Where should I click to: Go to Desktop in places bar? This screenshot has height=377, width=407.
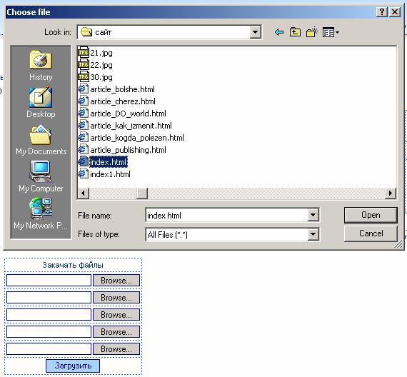pyautogui.click(x=41, y=103)
